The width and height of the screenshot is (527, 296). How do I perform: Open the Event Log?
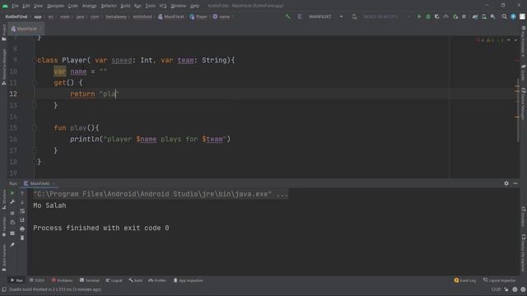click(465, 280)
